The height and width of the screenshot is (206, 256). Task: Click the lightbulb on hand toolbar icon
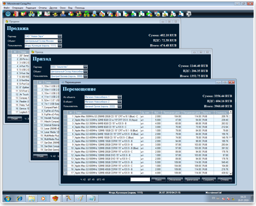coord(55,14)
